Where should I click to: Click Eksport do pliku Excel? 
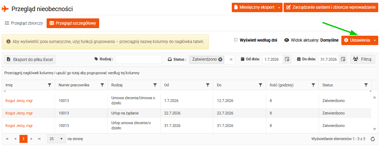(x=30, y=59)
